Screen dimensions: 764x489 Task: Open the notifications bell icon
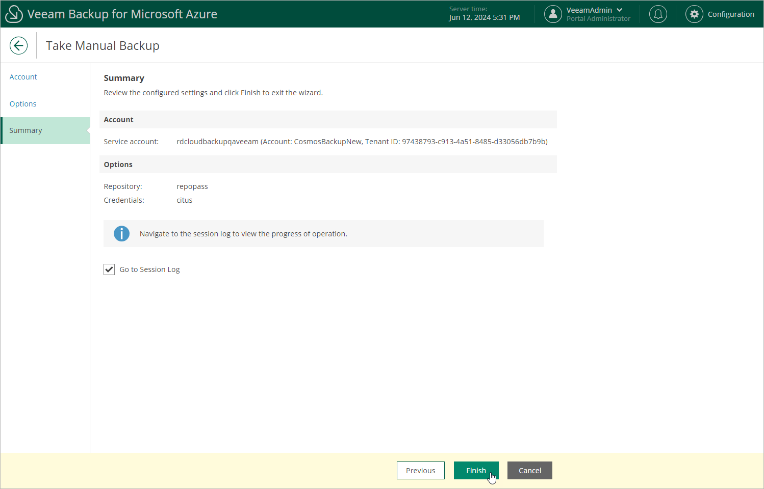click(x=658, y=14)
